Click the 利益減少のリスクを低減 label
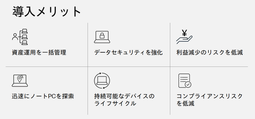This screenshot has height=119, width=255. [210, 52]
